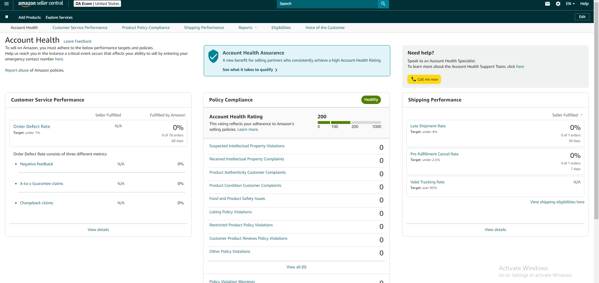Open the messages envelope icon
Image resolution: width=599 pixels, height=283 pixels.
point(547,4)
